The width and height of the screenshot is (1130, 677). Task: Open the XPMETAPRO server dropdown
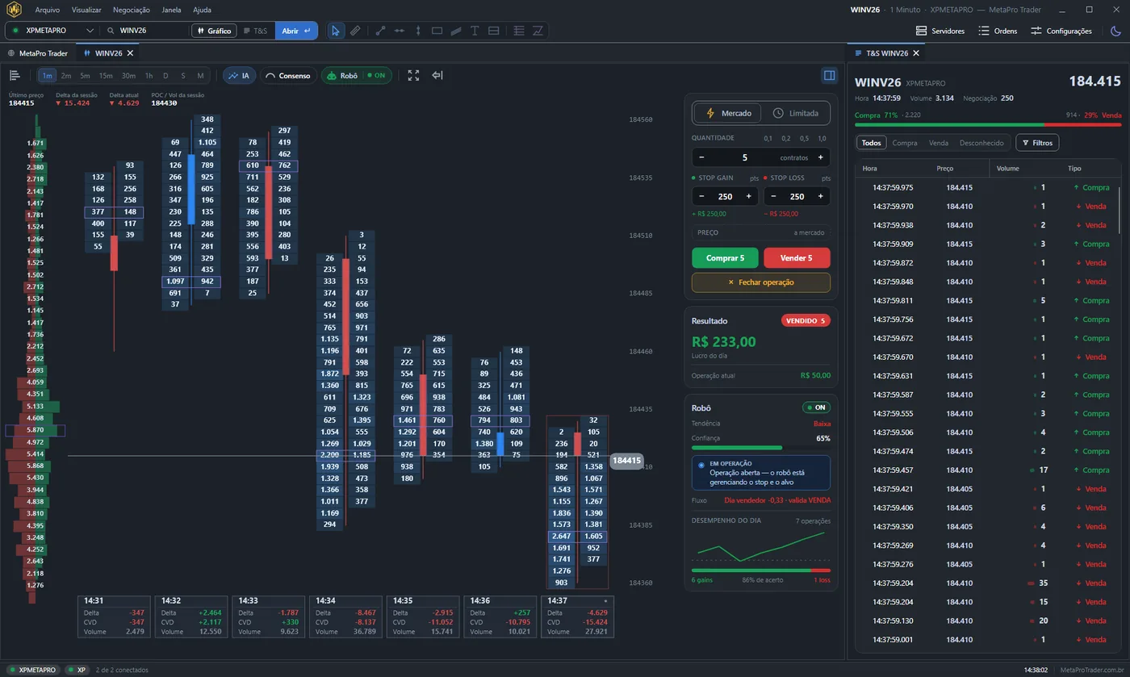[52, 31]
